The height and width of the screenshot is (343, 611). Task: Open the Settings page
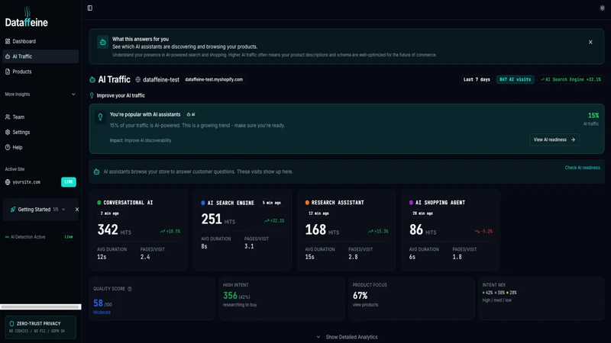[40, 132]
